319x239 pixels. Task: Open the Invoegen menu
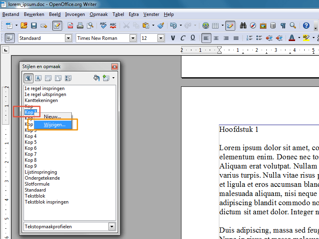pyautogui.click(x=75, y=14)
